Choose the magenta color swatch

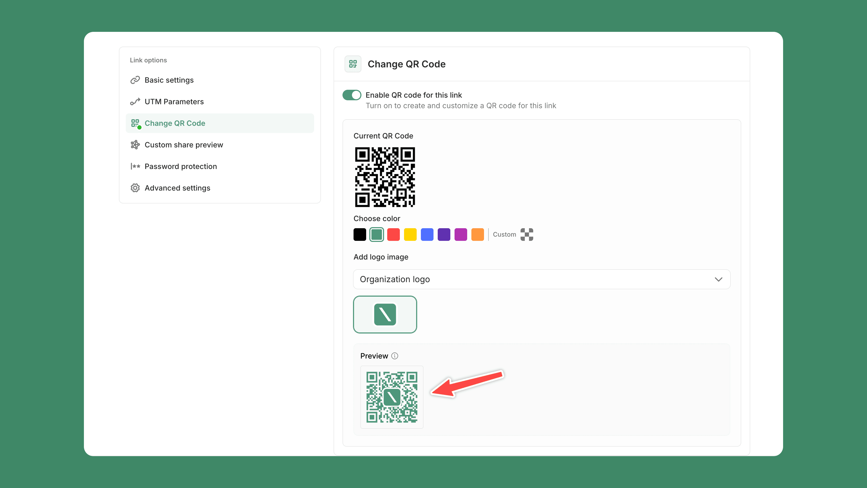(461, 235)
